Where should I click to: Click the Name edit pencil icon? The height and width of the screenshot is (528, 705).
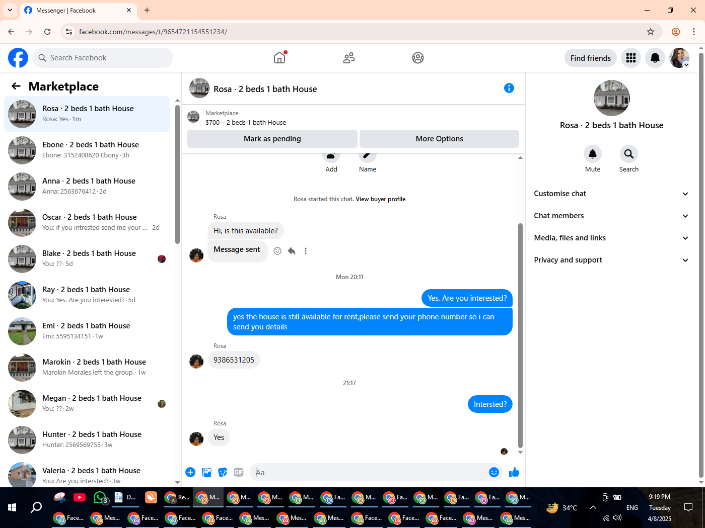(x=368, y=156)
